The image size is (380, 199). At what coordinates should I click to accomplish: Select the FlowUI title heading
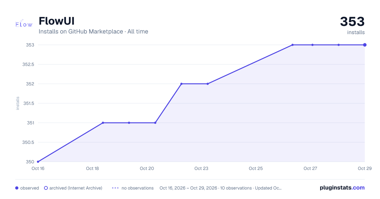point(56,21)
